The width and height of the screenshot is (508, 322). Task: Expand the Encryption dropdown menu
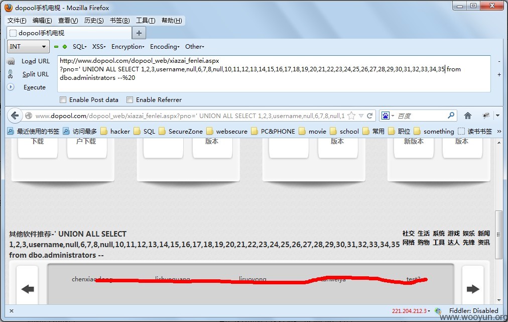(128, 47)
